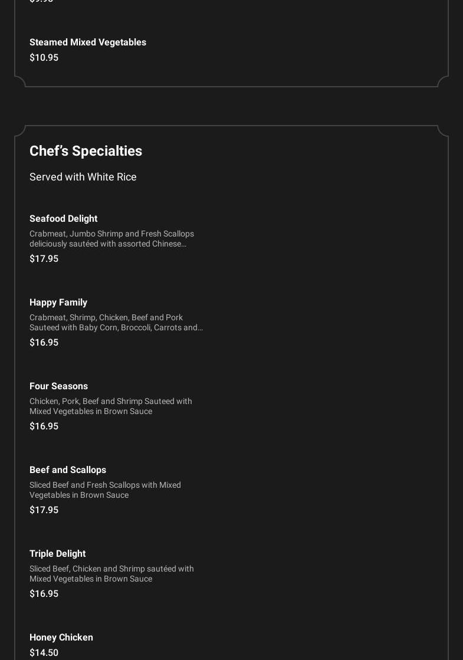Select the Honey Chicken dish title
Viewport: 463px width, 660px height.
click(x=61, y=638)
